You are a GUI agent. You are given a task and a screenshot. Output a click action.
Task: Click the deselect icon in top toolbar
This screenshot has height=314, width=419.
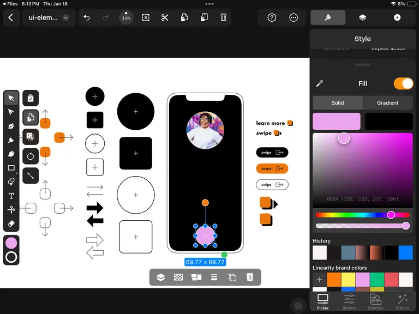[x=146, y=17]
